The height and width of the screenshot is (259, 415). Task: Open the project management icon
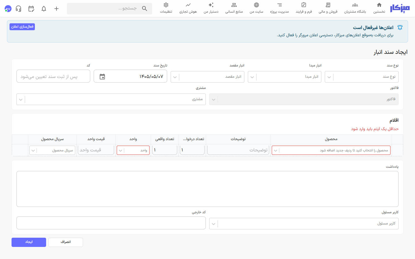(280, 5)
